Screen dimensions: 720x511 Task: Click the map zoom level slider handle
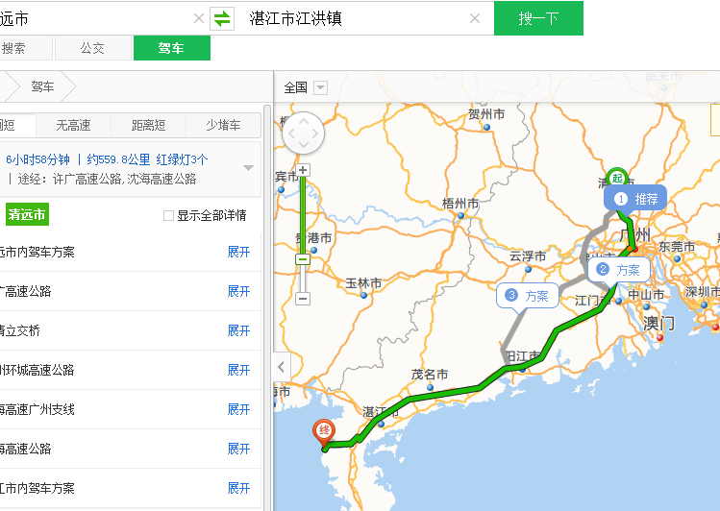click(x=303, y=258)
